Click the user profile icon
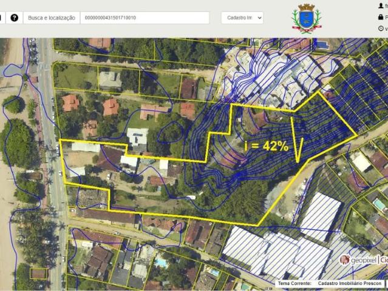 [x=381, y=5]
